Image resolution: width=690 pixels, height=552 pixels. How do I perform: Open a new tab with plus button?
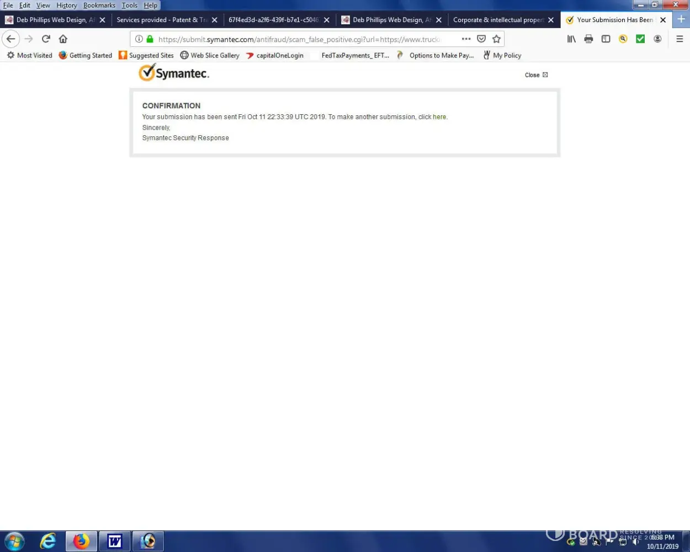(681, 19)
